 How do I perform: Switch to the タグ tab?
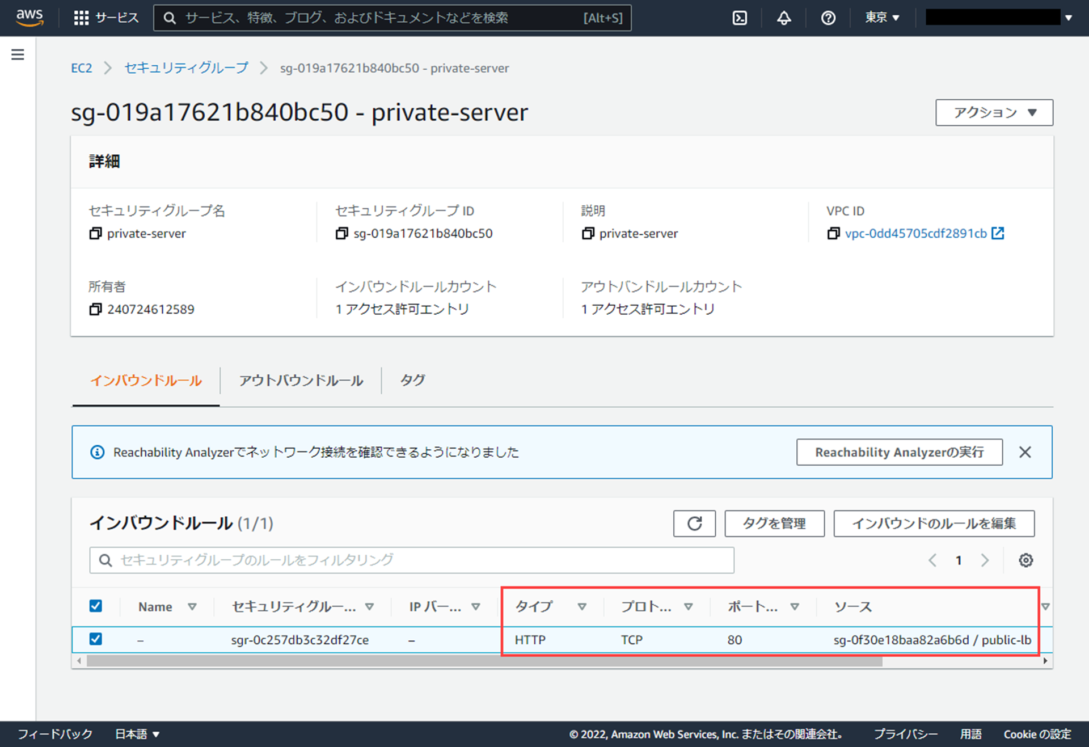click(x=412, y=380)
